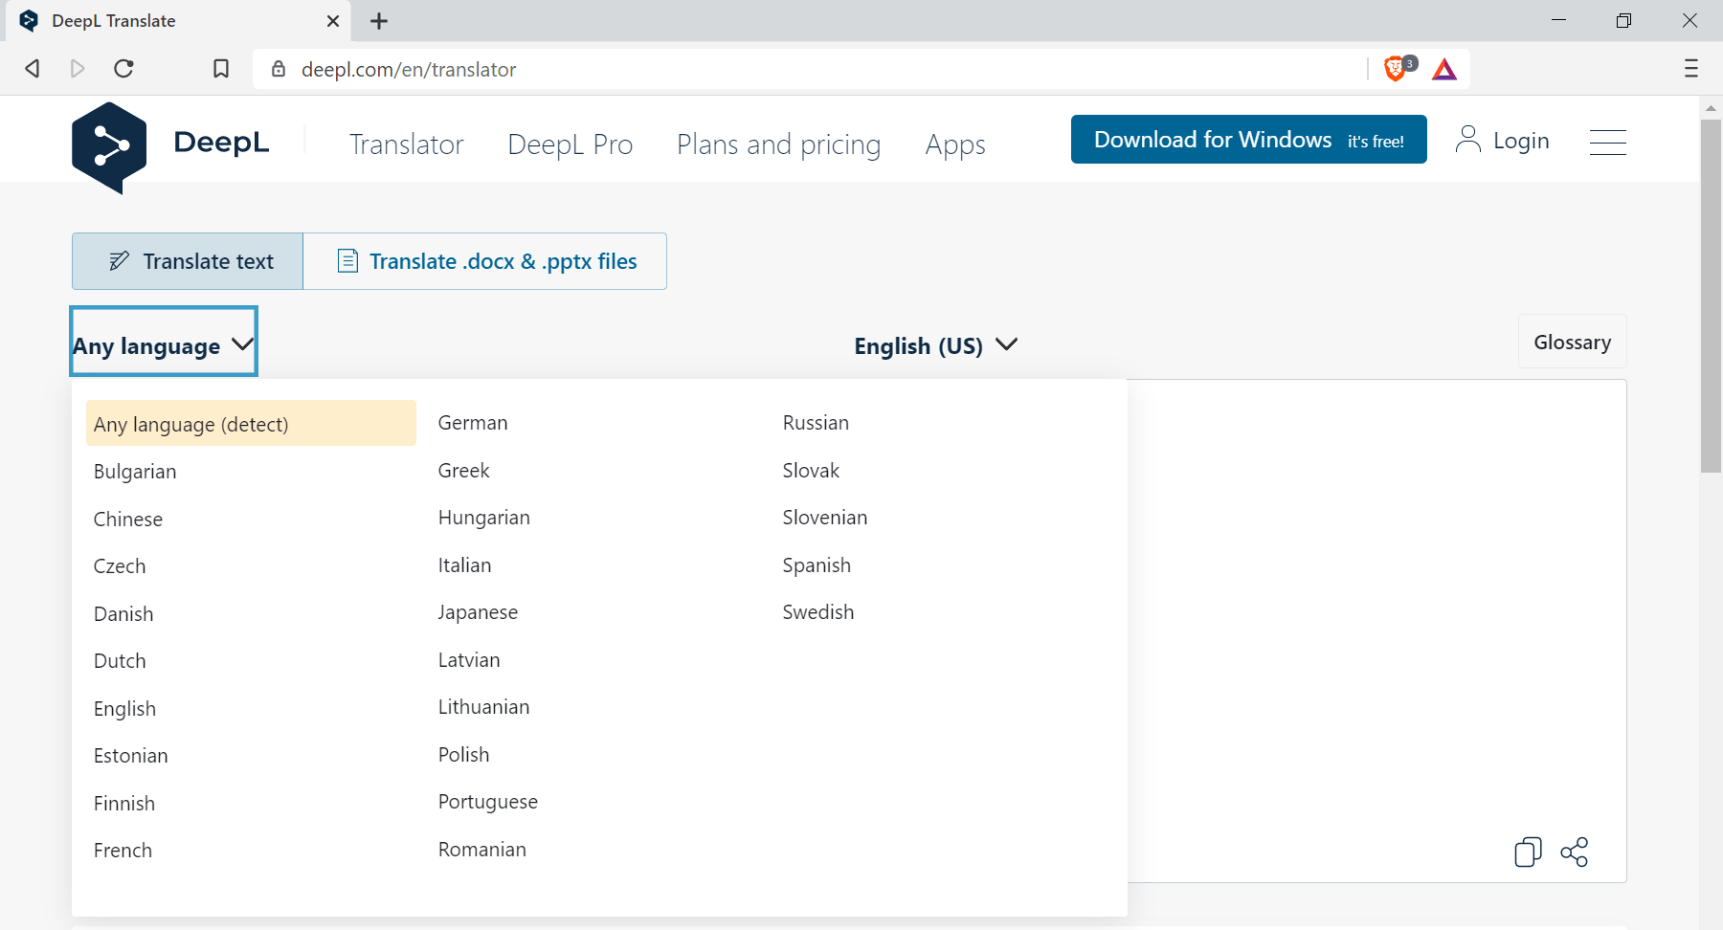Click the Brave Rewards triangle icon
Viewport: 1723px width, 930px height.
tap(1444, 69)
